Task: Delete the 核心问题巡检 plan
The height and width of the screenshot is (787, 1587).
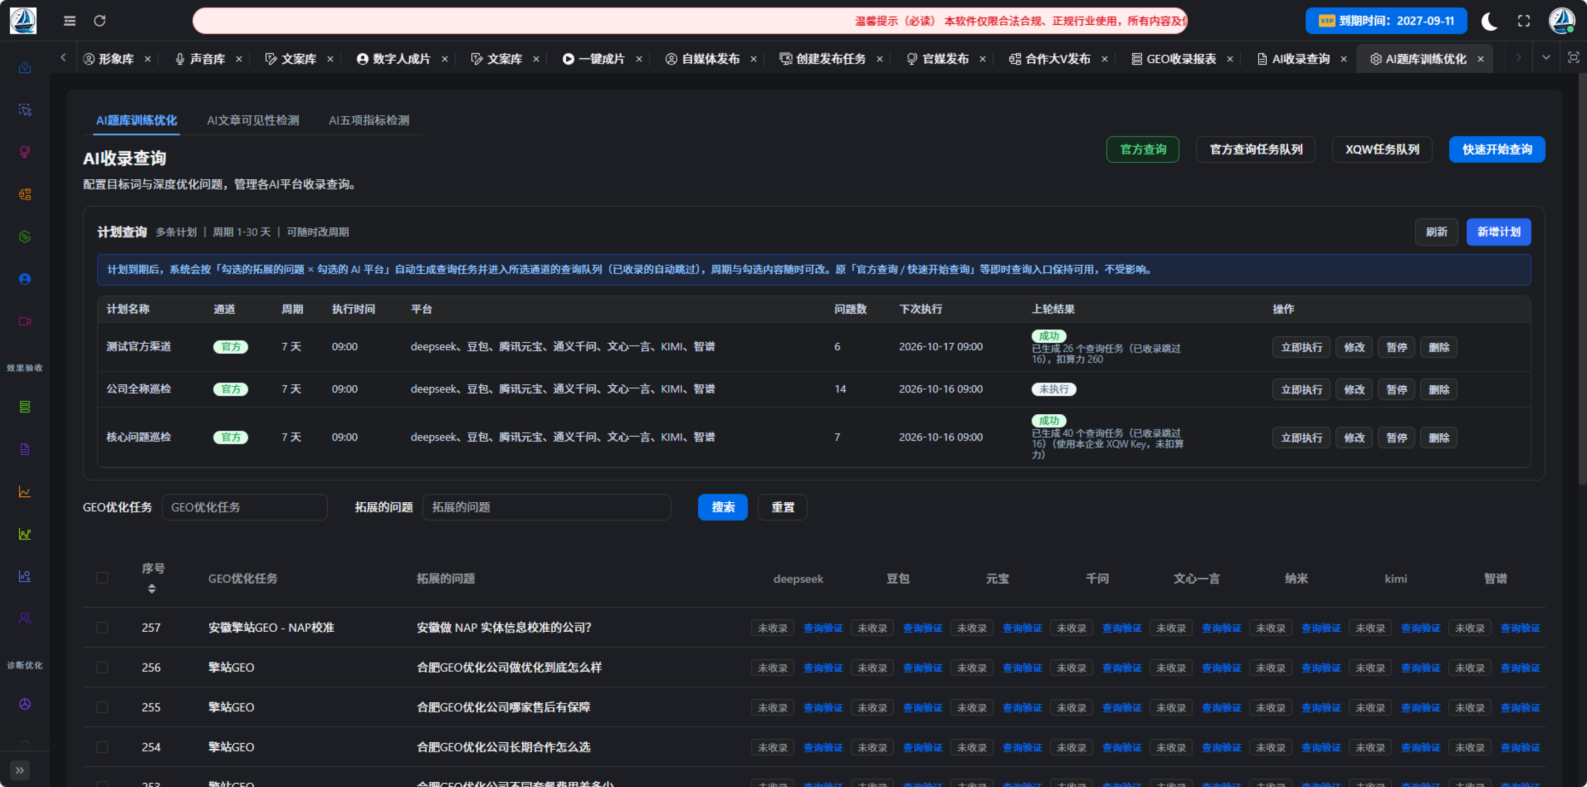Action: (x=1438, y=438)
